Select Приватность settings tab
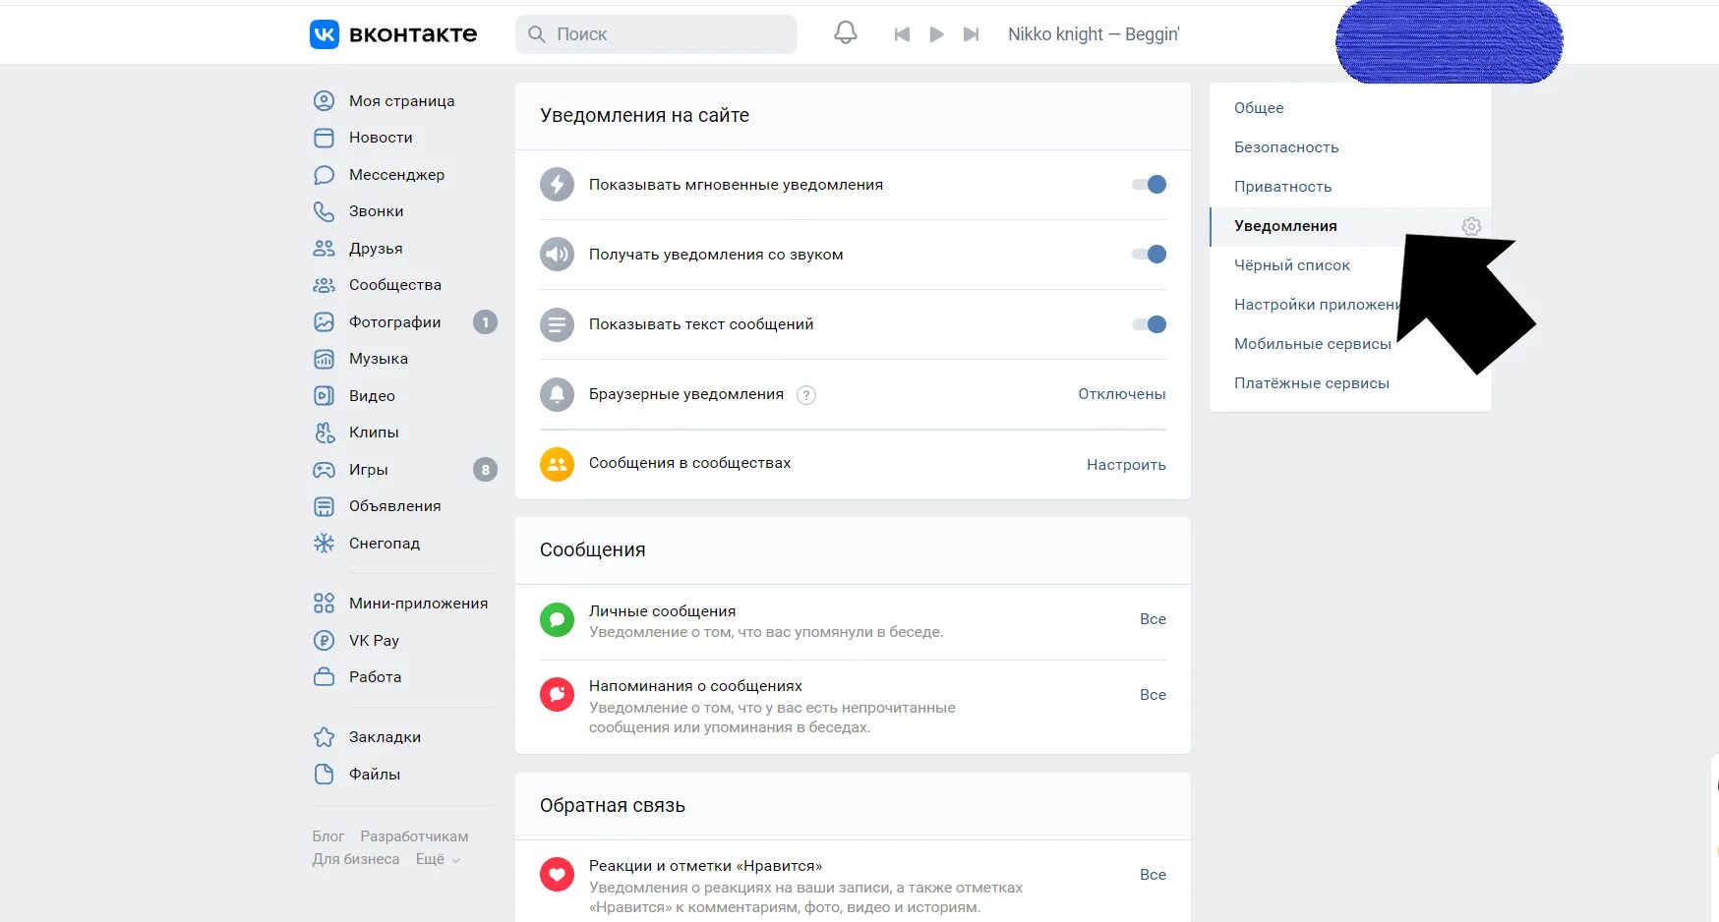This screenshot has height=922, width=1719. 1350,187
